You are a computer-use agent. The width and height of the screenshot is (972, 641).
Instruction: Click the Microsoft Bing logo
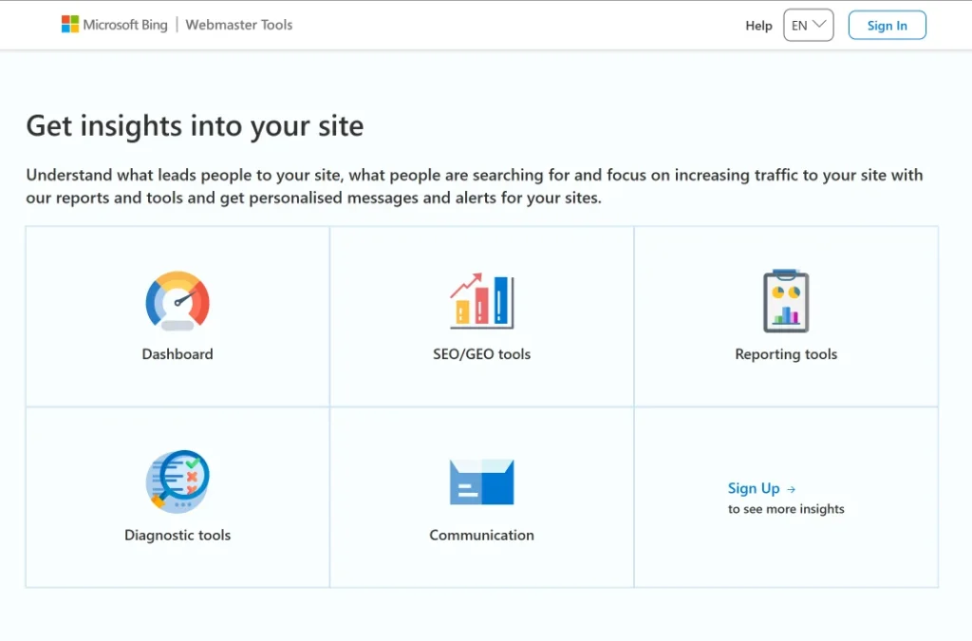[x=115, y=25]
